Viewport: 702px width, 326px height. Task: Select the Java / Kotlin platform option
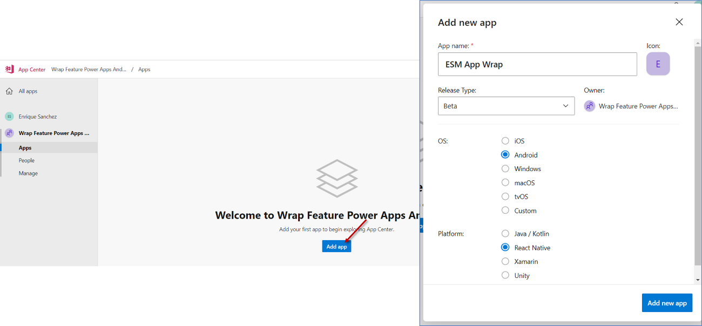[505, 234]
